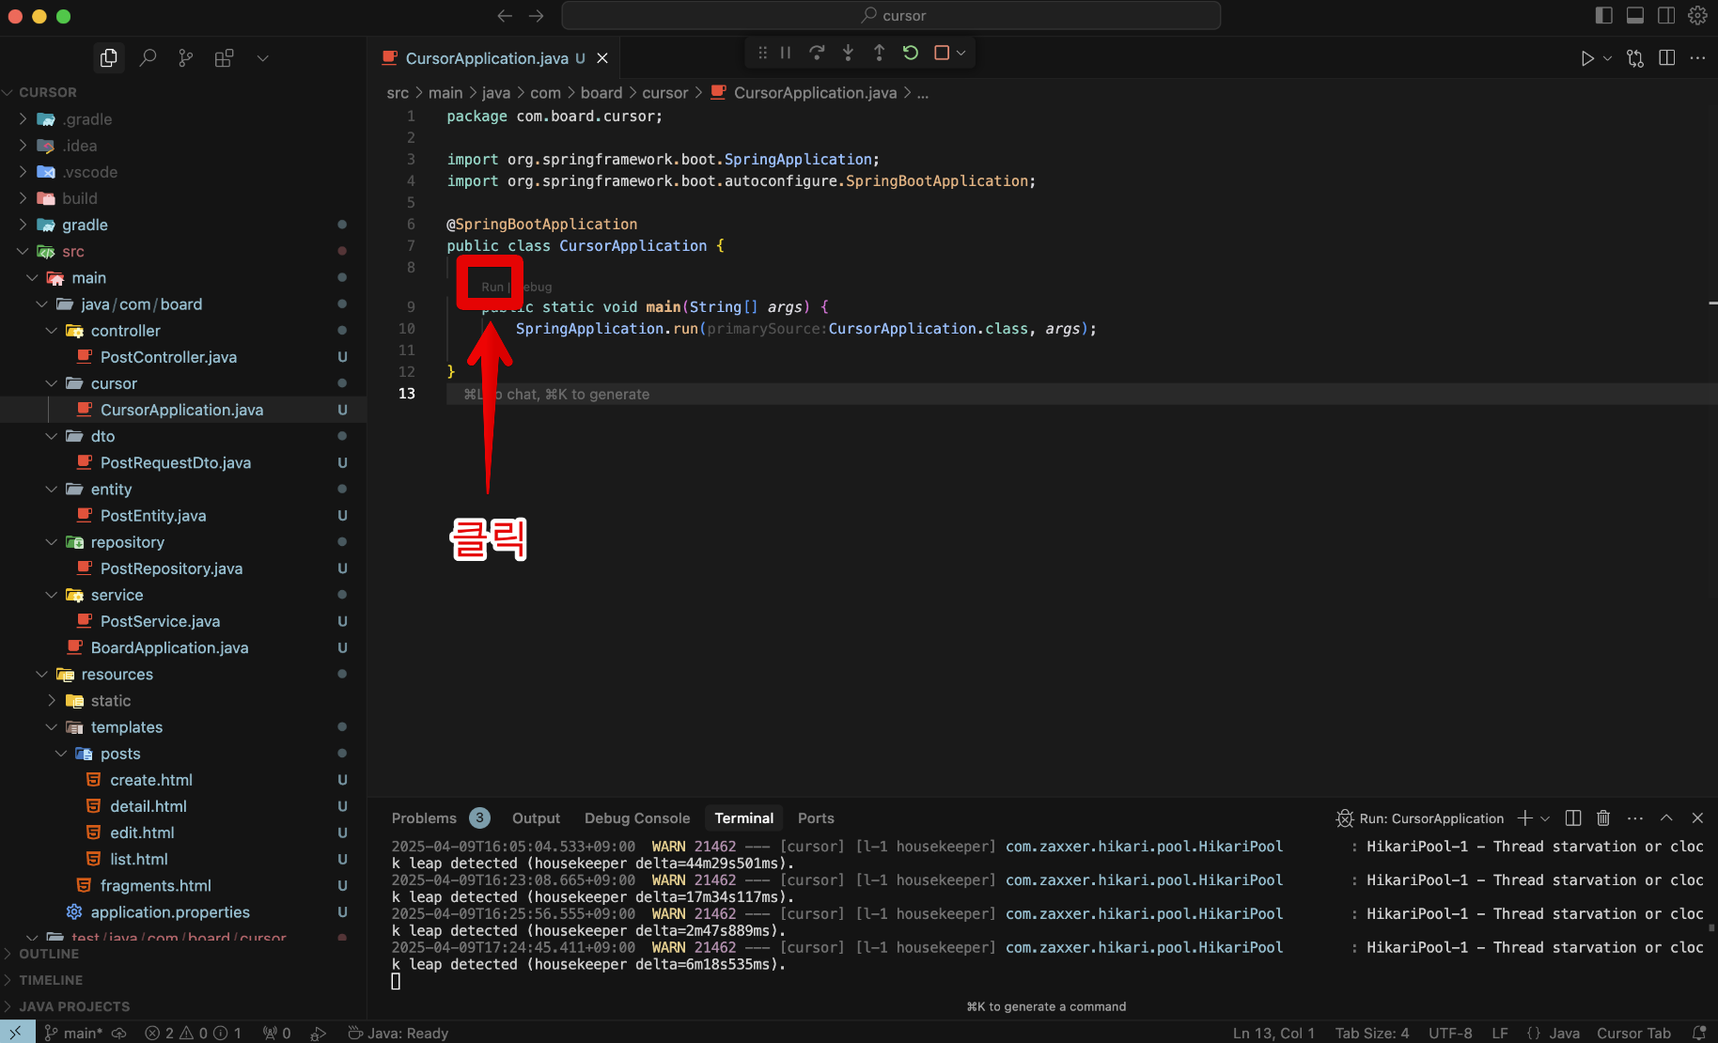Open the settings gear in title bar
This screenshot has width=1718, height=1043.
(x=1697, y=15)
